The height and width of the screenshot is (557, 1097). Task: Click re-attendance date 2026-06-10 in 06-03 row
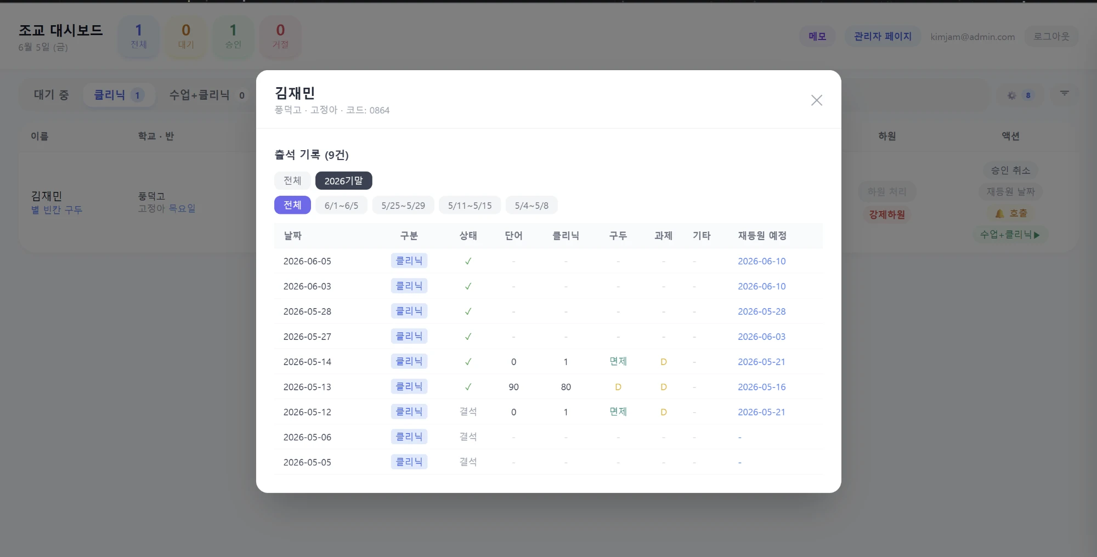click(x=761, y=286)
